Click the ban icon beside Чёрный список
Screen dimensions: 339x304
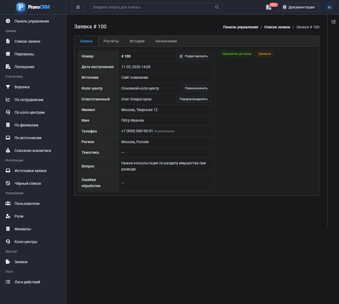[8, 183]
